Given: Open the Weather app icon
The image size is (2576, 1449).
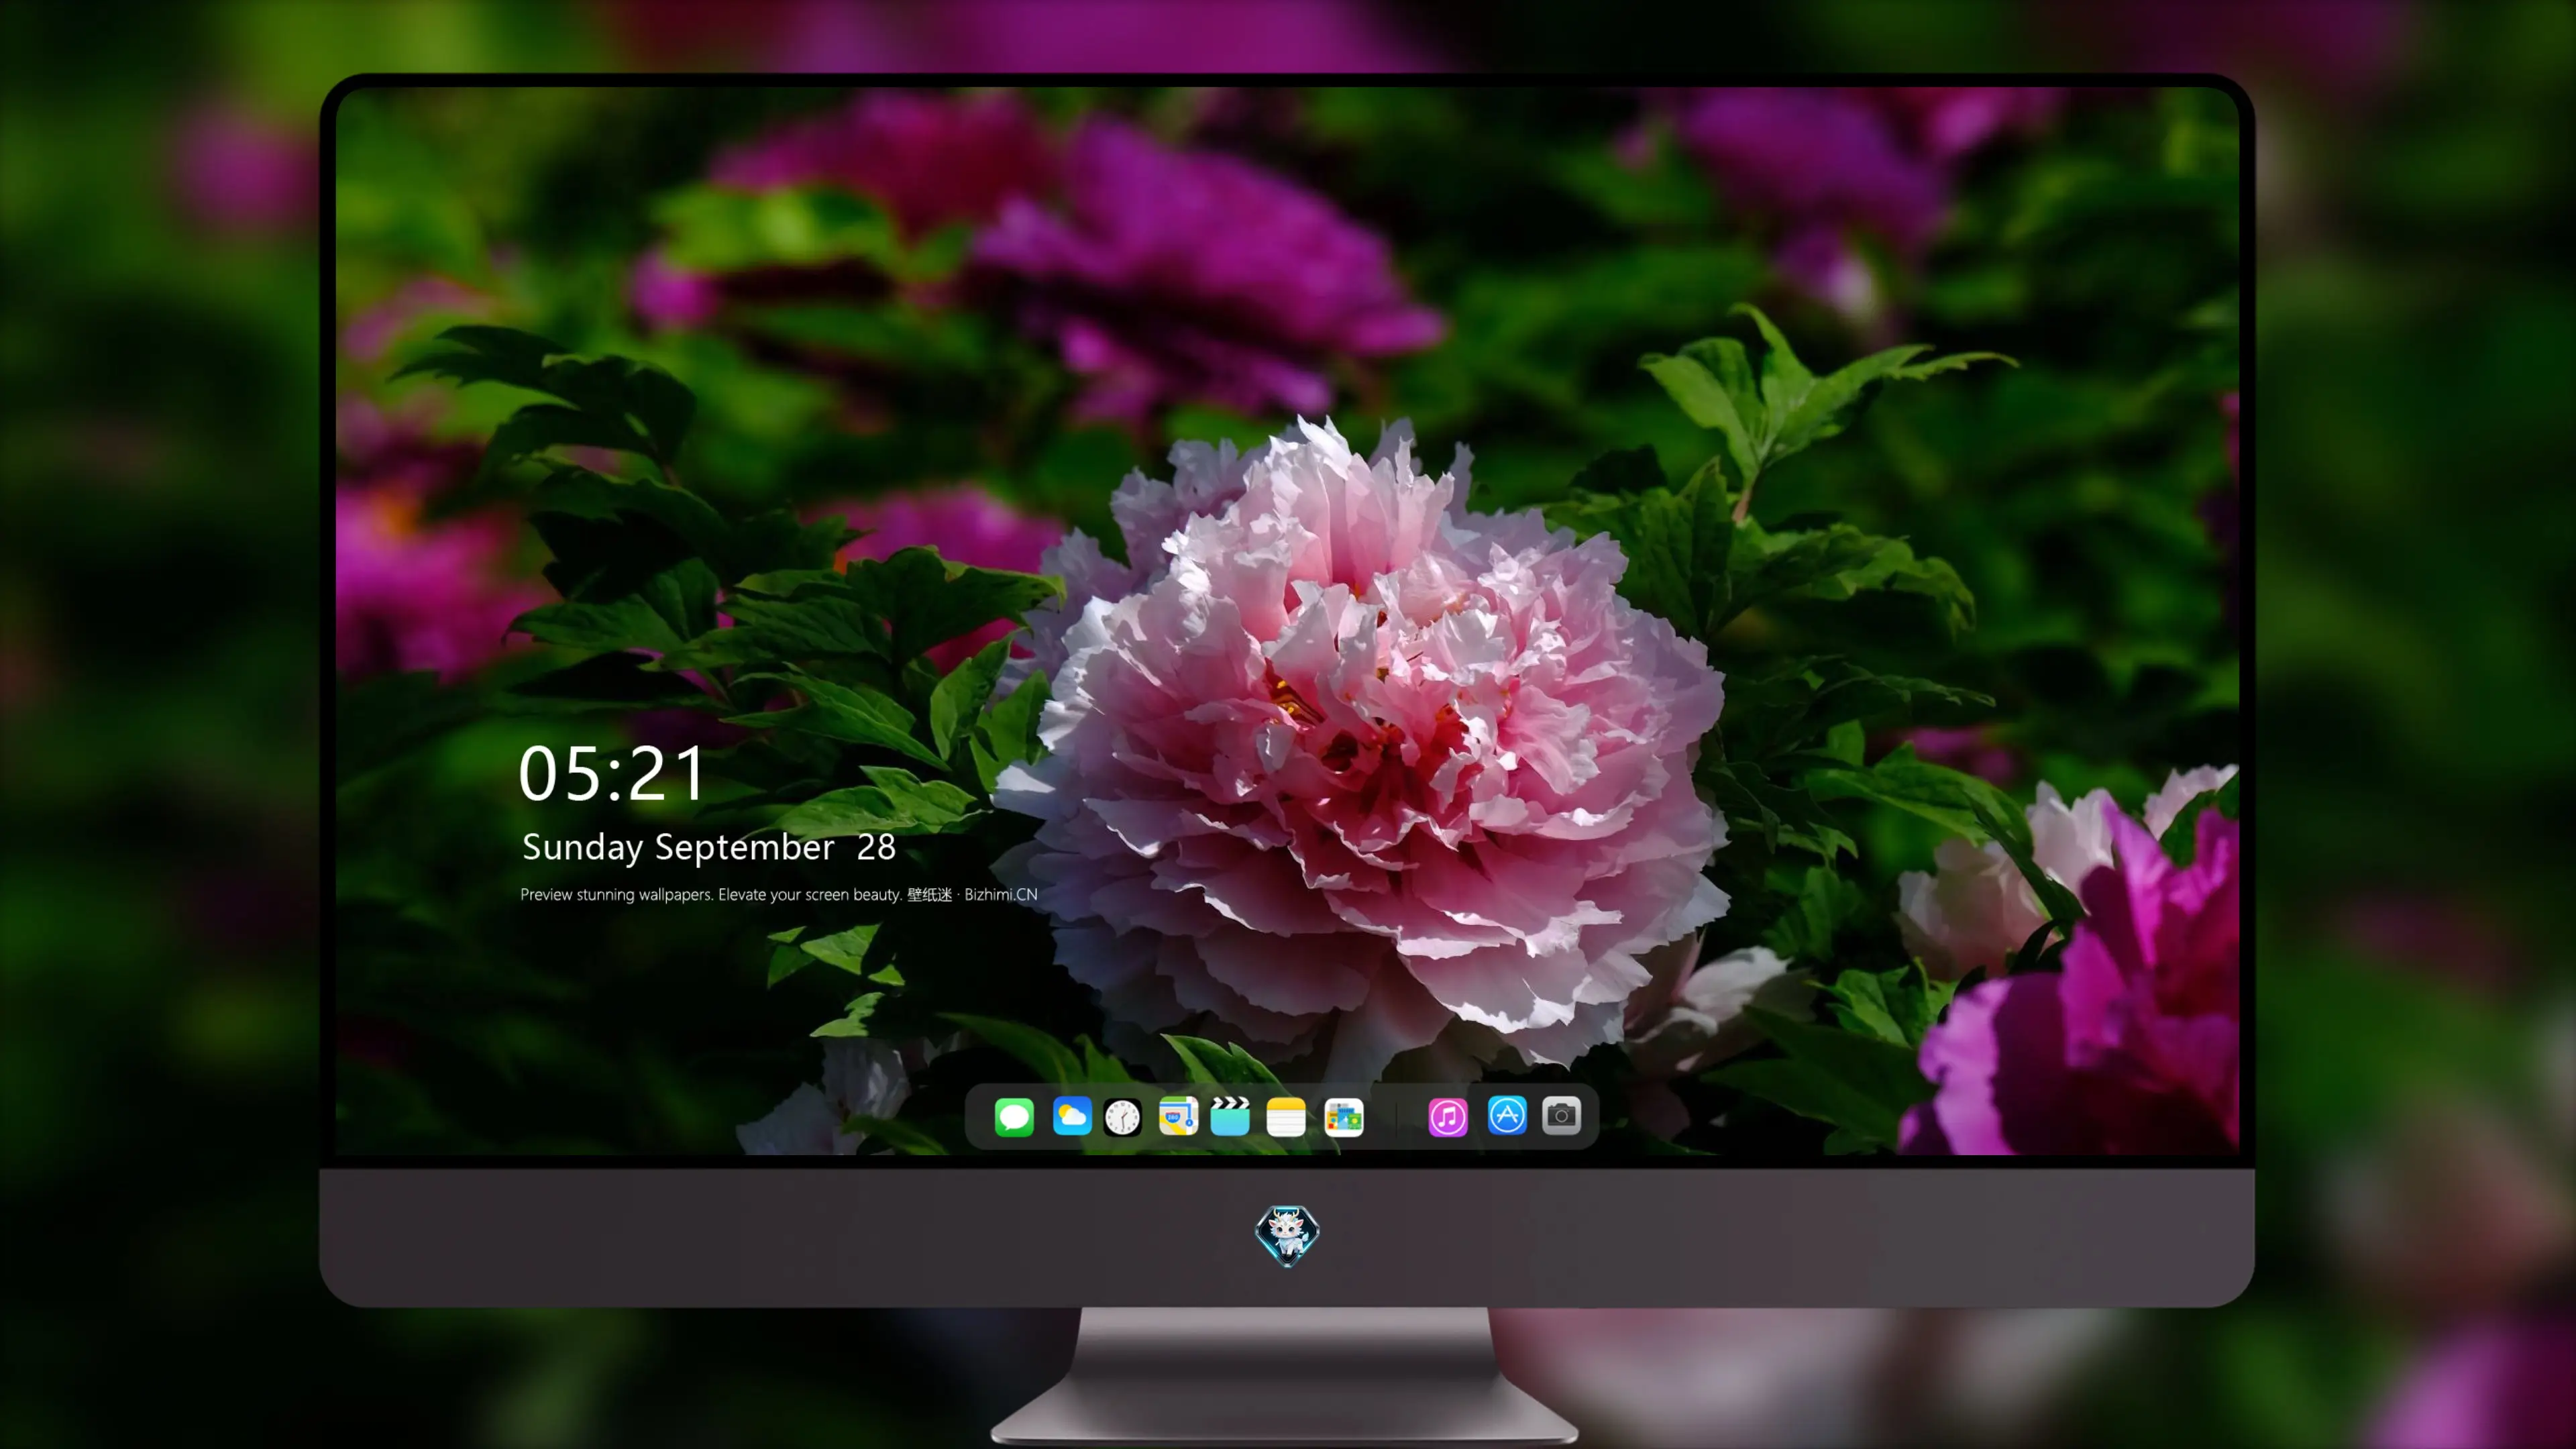Looking at the screenshot, I should coord(1071,1116).
